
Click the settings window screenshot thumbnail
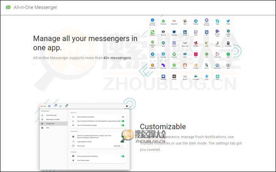(x=85, y=137)
